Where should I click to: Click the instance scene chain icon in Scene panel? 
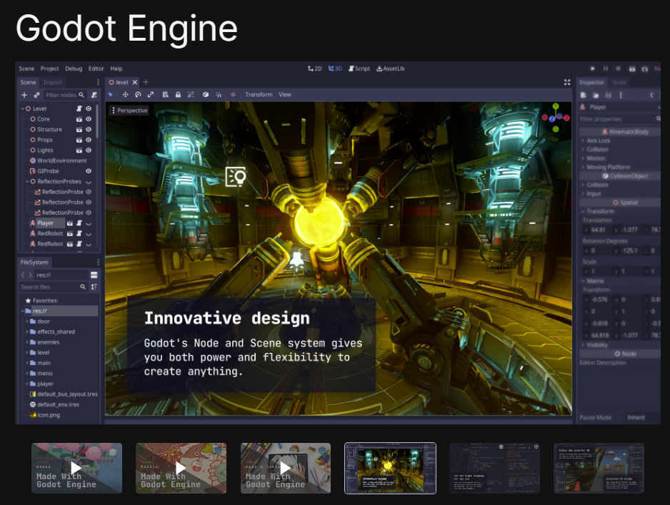(x=36, y=95)
